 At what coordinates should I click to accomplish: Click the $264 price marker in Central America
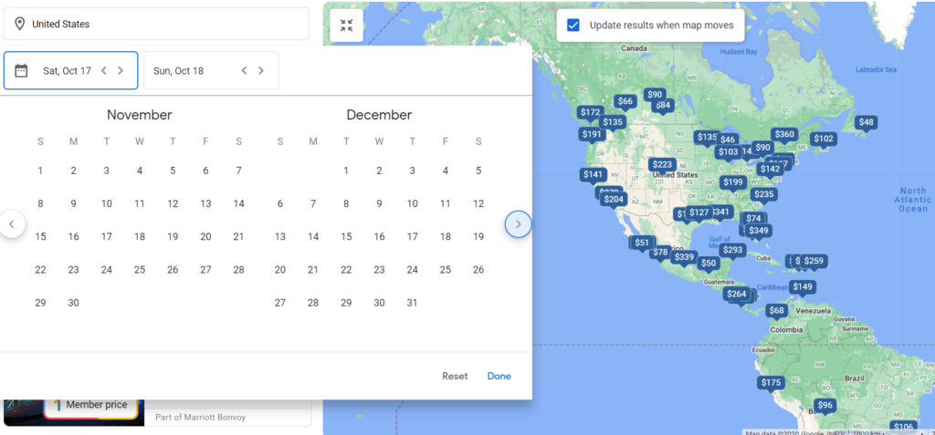tap(737, 294)
